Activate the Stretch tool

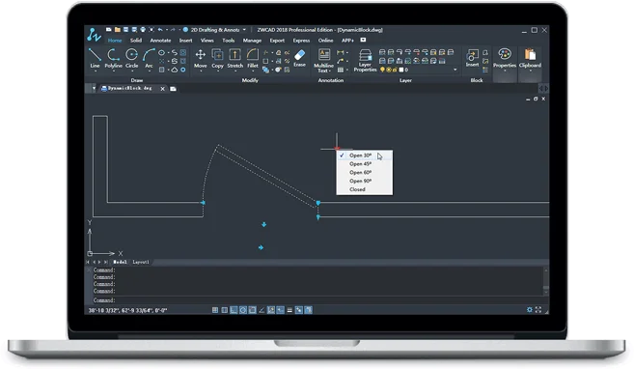234,58
